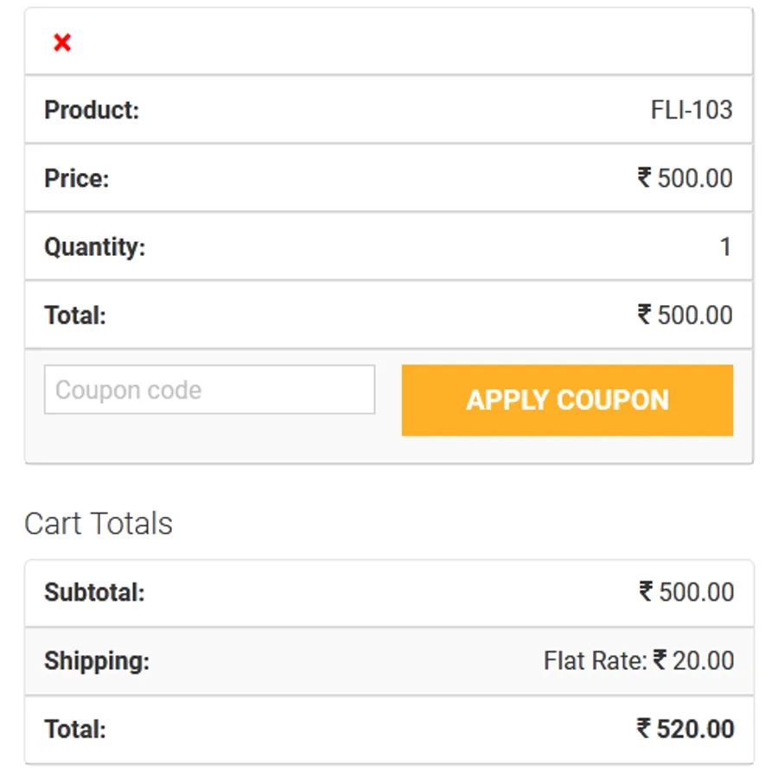
Task: Click inside the Coupon code field
Action: click(209, 390)
